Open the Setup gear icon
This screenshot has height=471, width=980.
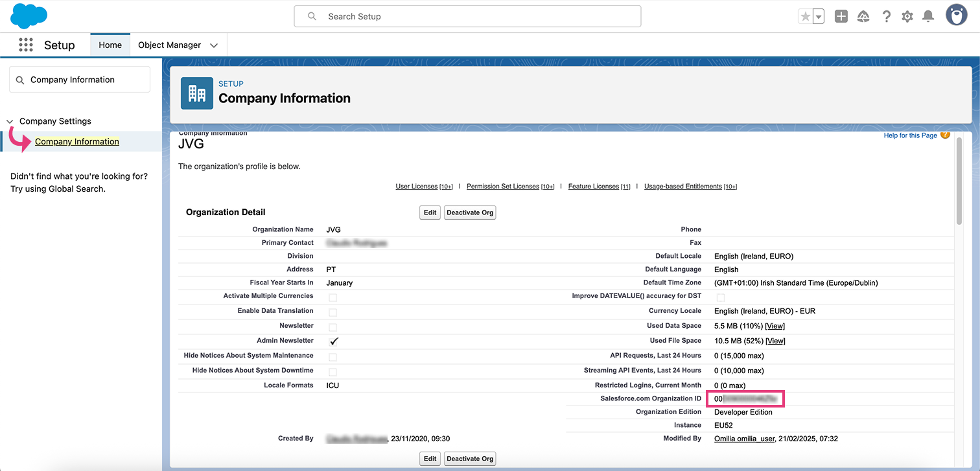907,17
